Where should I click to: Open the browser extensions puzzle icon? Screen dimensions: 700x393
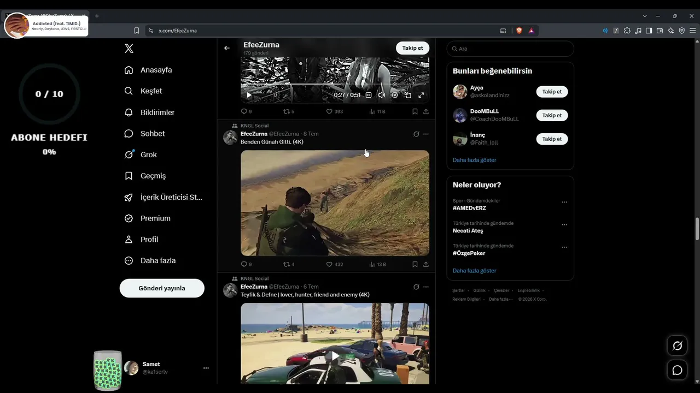(x=627, y=31)
